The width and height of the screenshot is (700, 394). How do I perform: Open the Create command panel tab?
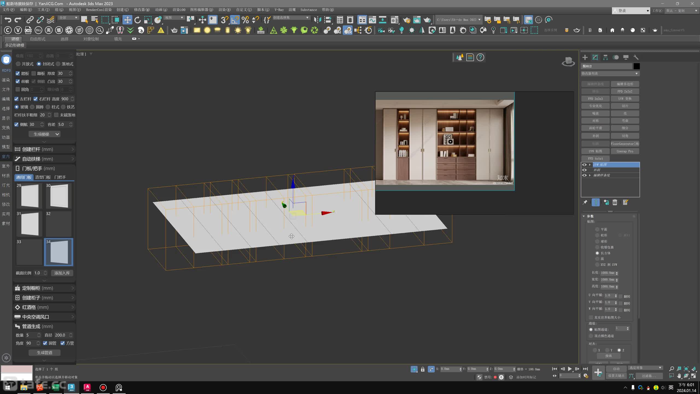click(x=585, y=57)
